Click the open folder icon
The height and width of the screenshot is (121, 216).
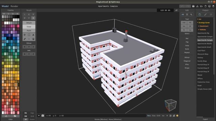point(201,6)
